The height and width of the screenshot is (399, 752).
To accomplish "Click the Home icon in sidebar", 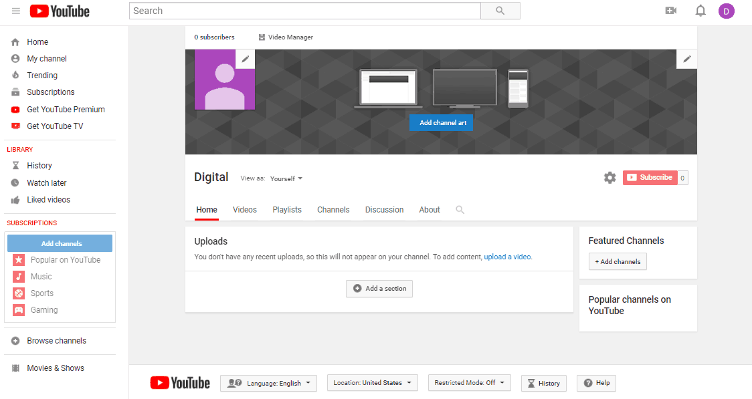I will coord(15,42).
